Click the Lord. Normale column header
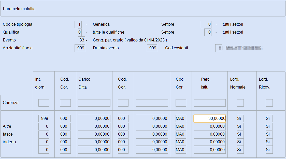Image resolution: width=286 pixels, height=159 pixels. 238,83
